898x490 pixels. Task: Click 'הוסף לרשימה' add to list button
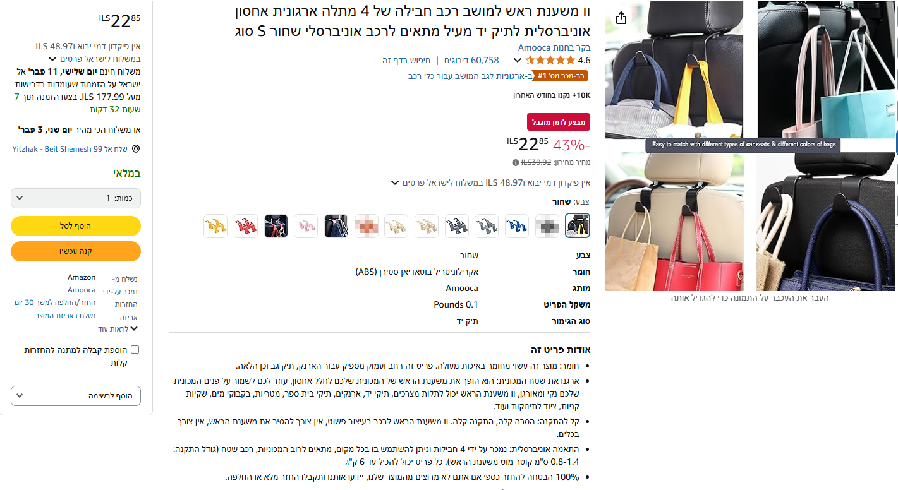click(83, 396)
